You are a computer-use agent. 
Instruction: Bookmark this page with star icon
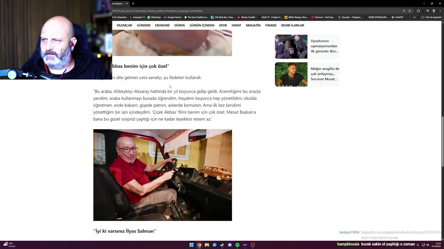click(x=410, y=11)
